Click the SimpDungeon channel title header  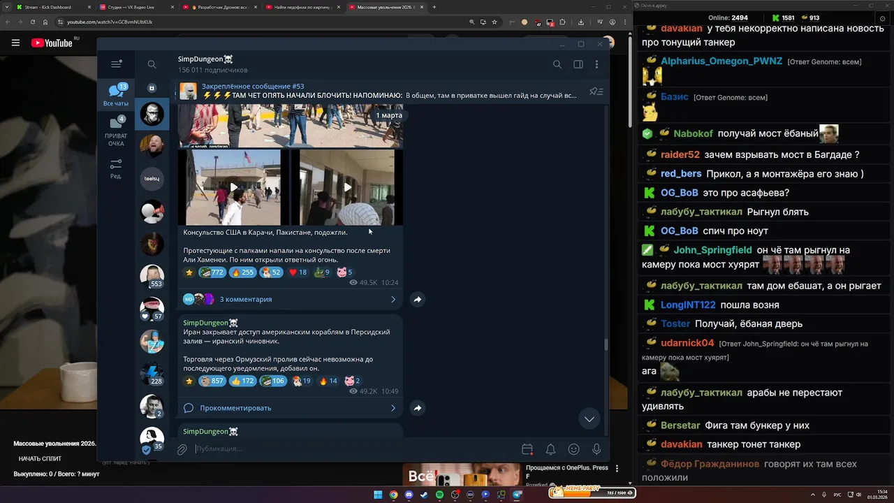pos(205,59)
